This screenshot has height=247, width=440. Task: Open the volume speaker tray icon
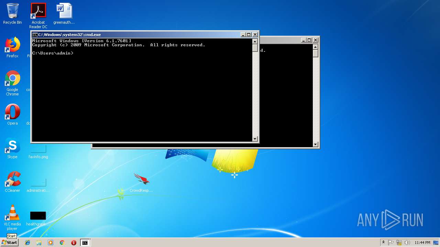click(x=407, y=243)
